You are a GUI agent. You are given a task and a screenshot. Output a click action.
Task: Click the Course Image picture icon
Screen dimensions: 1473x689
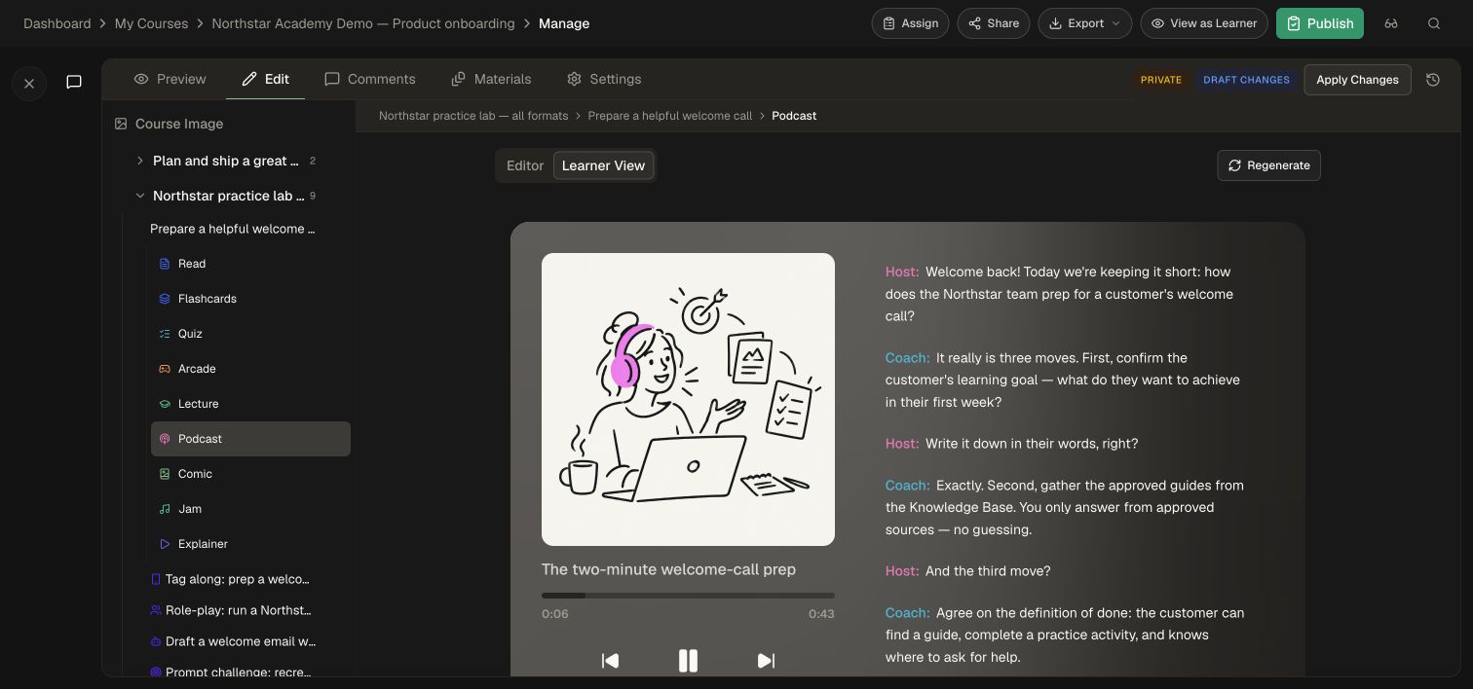121,124
